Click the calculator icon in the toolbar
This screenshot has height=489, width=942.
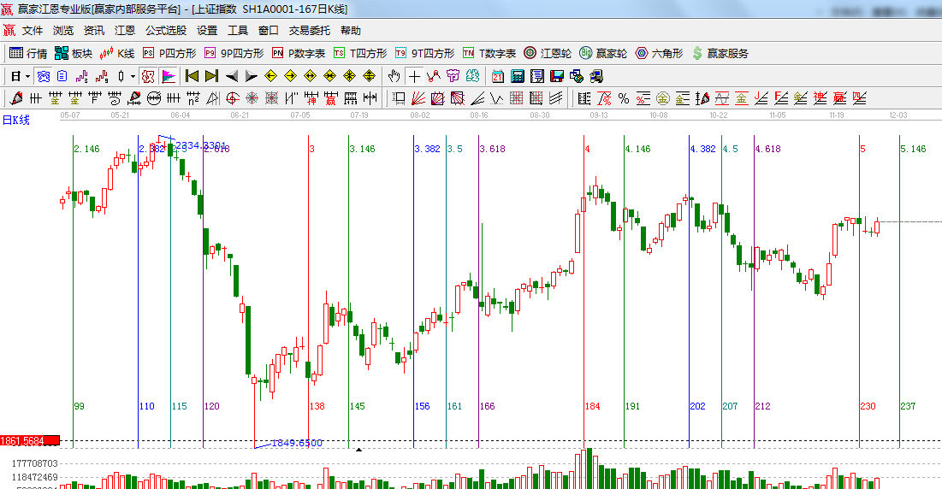click(517, 76)
